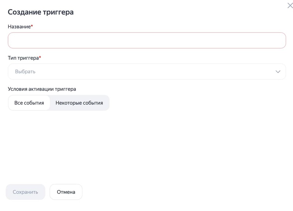Choose all events activation condition

[x=29, y=103]
